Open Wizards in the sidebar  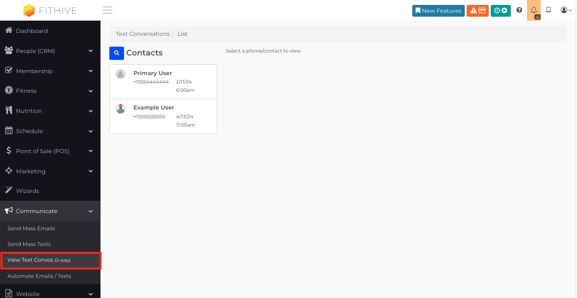pos(50,191)
